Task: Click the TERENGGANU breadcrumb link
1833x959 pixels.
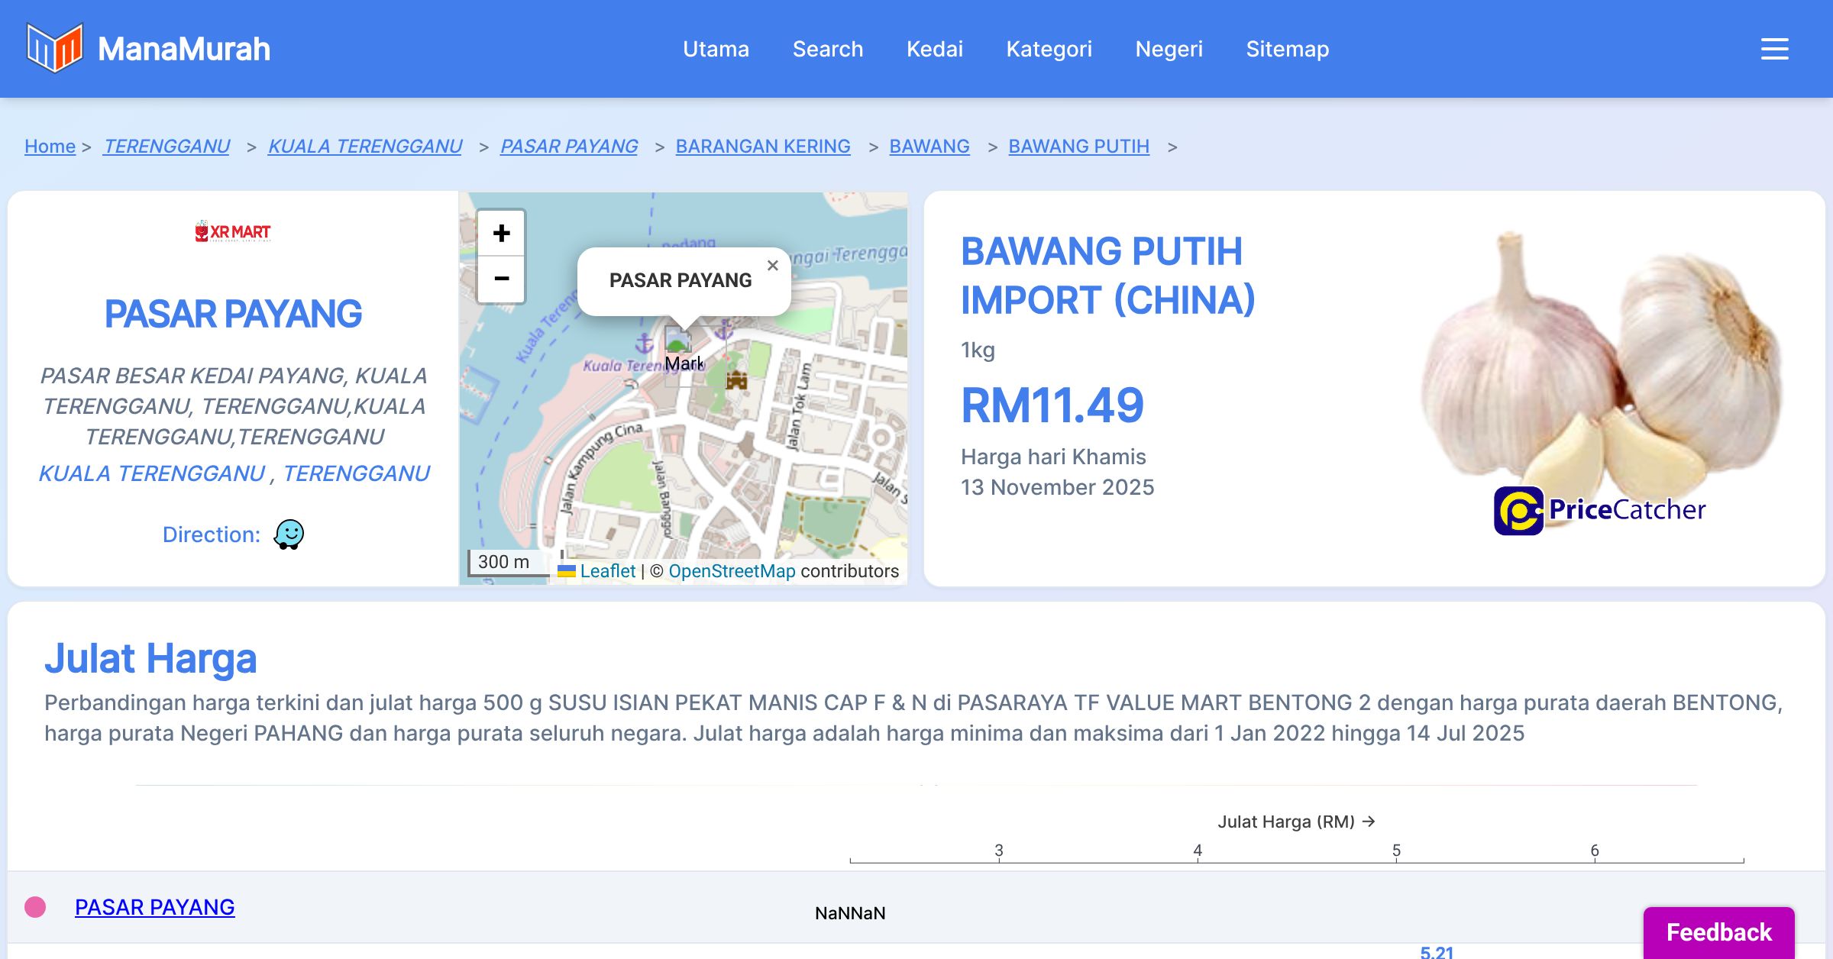Action: tap(166, 146)
